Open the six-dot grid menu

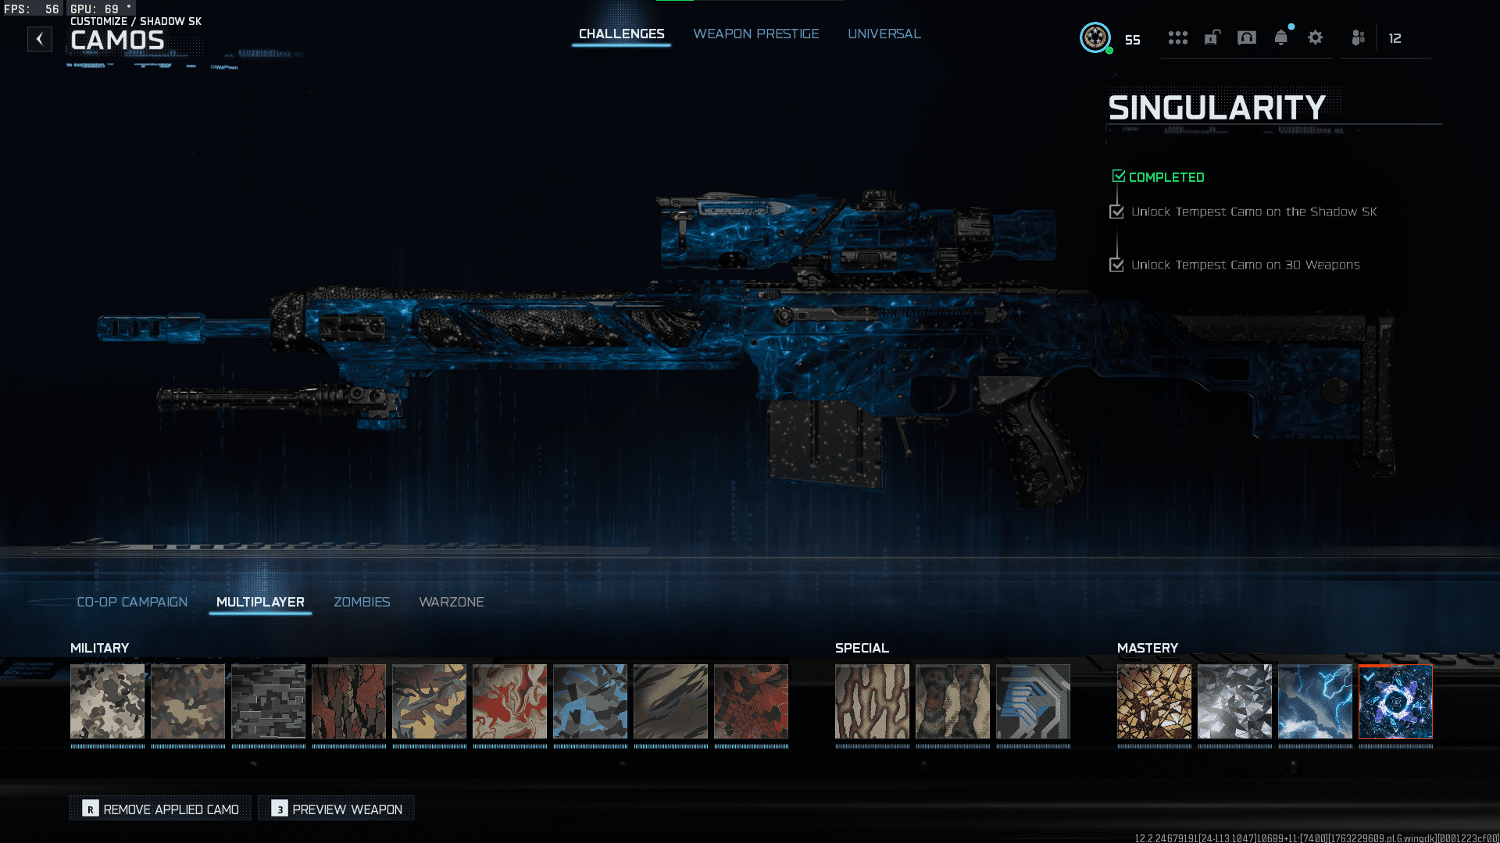pos(1177,37)
